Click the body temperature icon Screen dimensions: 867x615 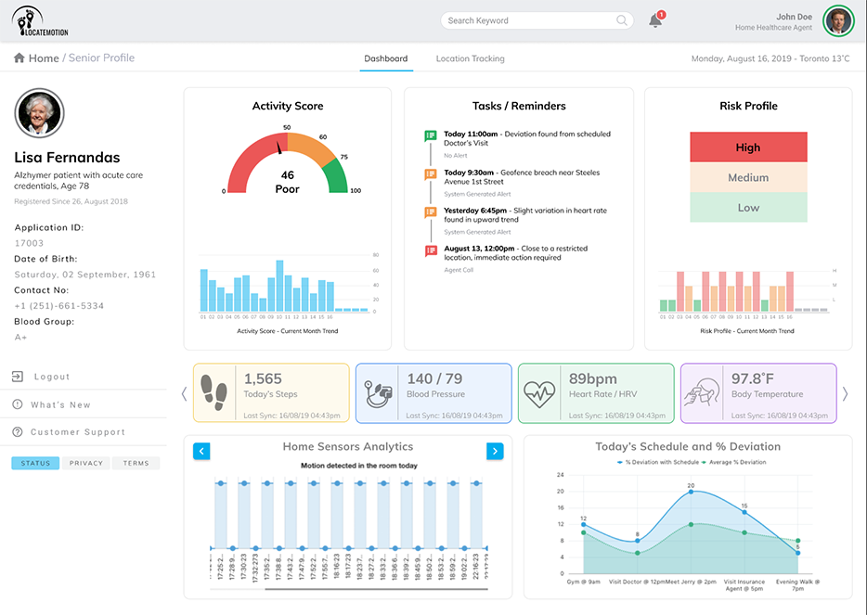coord(704,393)
